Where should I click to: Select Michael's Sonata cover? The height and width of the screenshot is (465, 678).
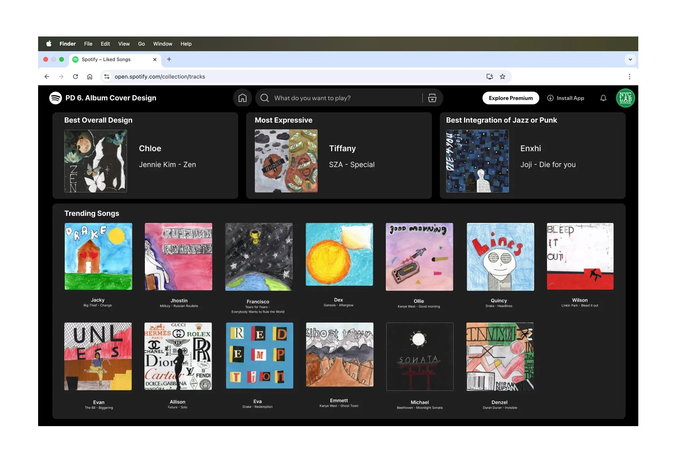420,357
